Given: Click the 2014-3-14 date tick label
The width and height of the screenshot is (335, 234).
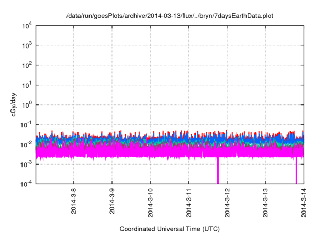Looking at the screenshot, I should tap(304, 203).
